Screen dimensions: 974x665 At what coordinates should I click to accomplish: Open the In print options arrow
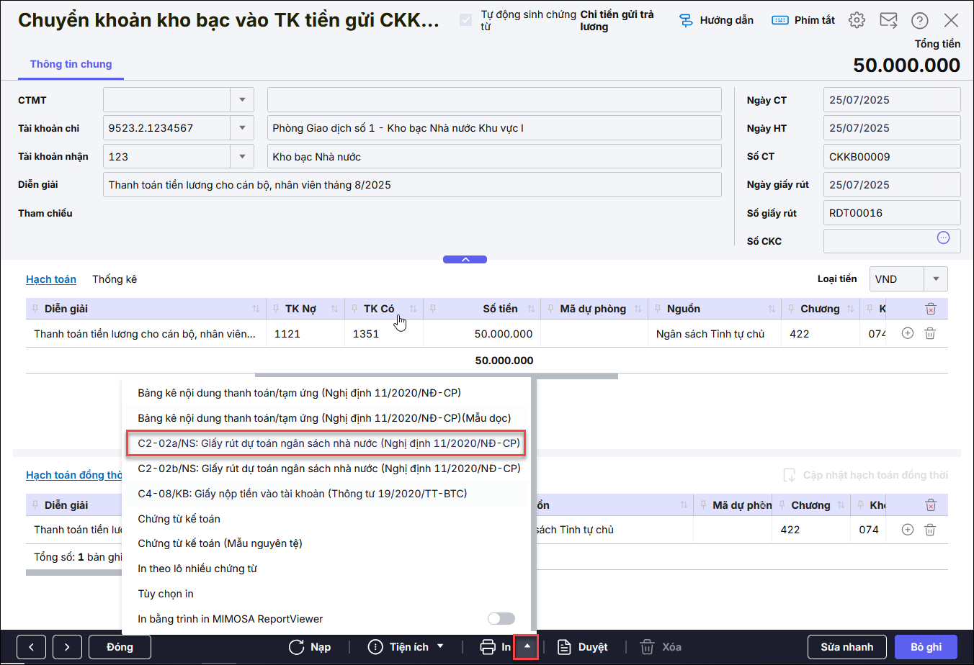pyautogui.click(x=527, y=646)
